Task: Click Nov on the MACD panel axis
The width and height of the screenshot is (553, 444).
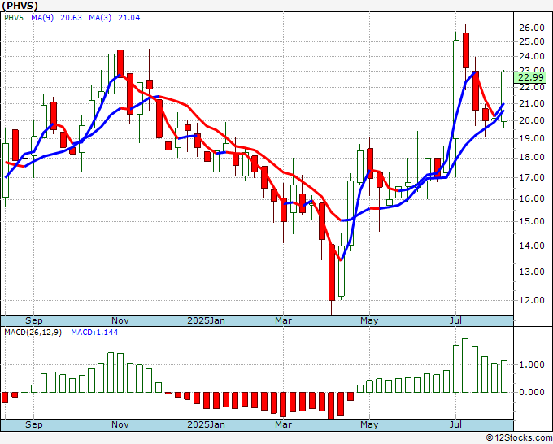Action: [x=120, y=424]
